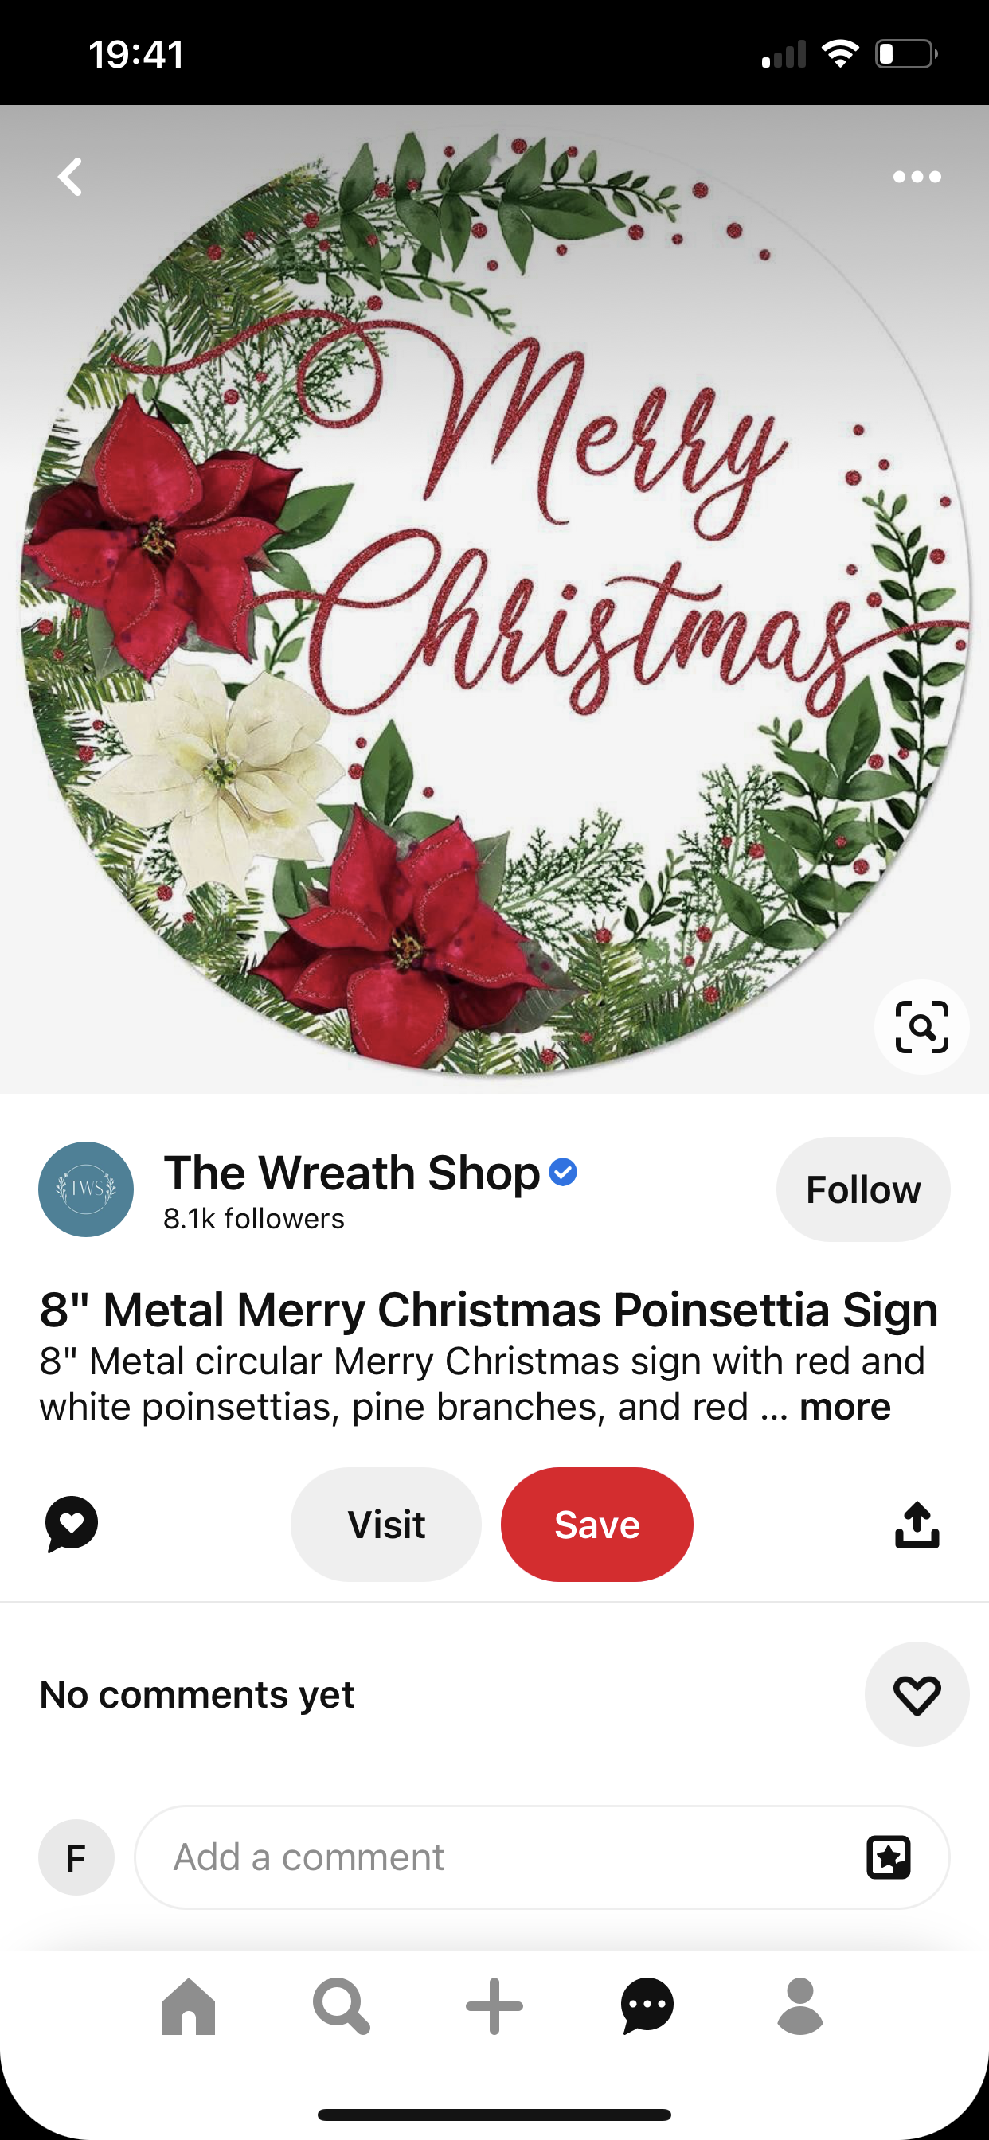Open the three-dot more options menu

[917, 177]
